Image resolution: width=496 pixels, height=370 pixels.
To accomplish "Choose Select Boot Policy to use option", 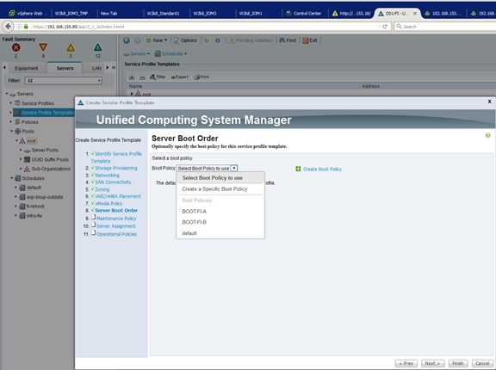I will (220, 178).
